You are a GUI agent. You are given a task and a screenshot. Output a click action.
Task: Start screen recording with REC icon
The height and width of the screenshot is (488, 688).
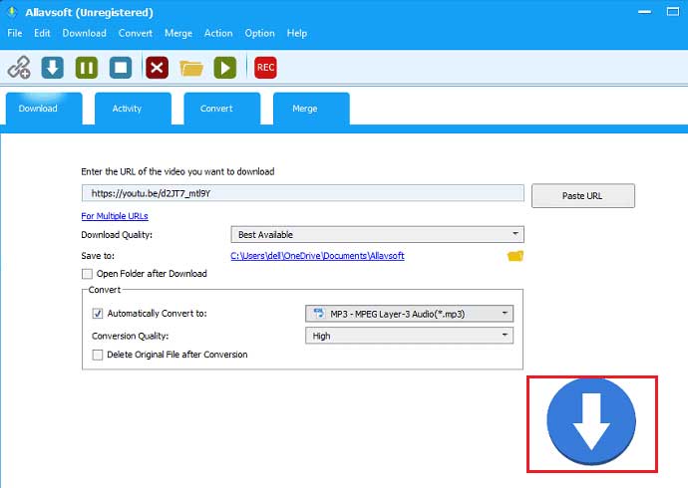[x=265, y=68]
